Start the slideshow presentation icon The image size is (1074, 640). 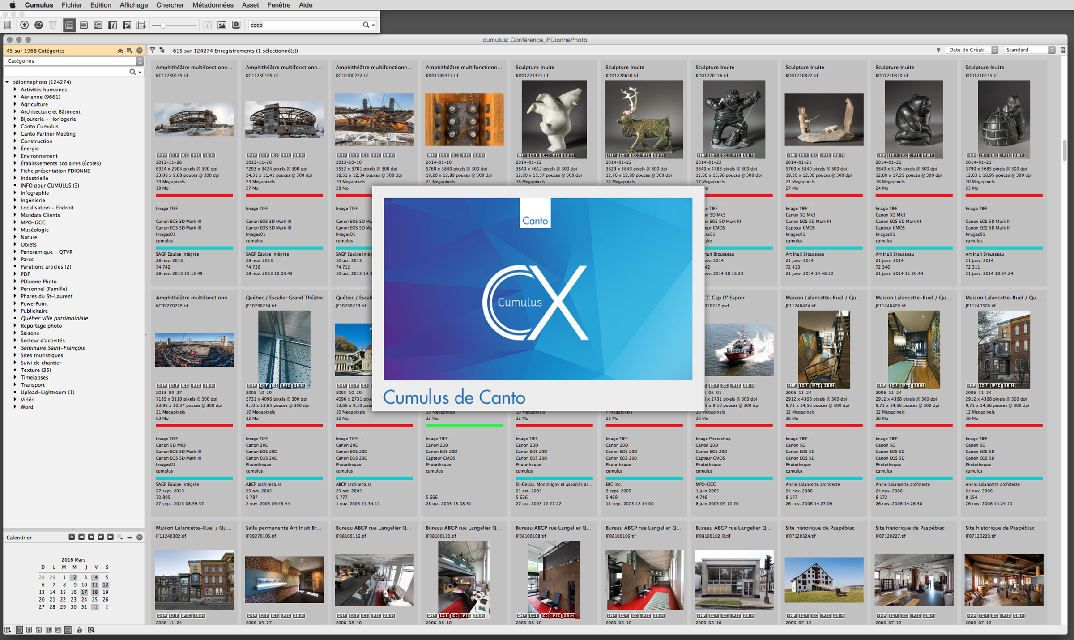(x=236, y=25)
